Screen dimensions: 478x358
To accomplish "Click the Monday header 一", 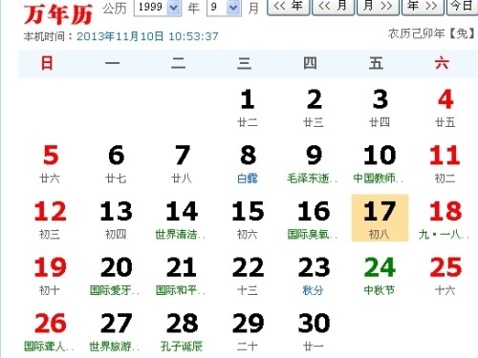I will (113, 63).
